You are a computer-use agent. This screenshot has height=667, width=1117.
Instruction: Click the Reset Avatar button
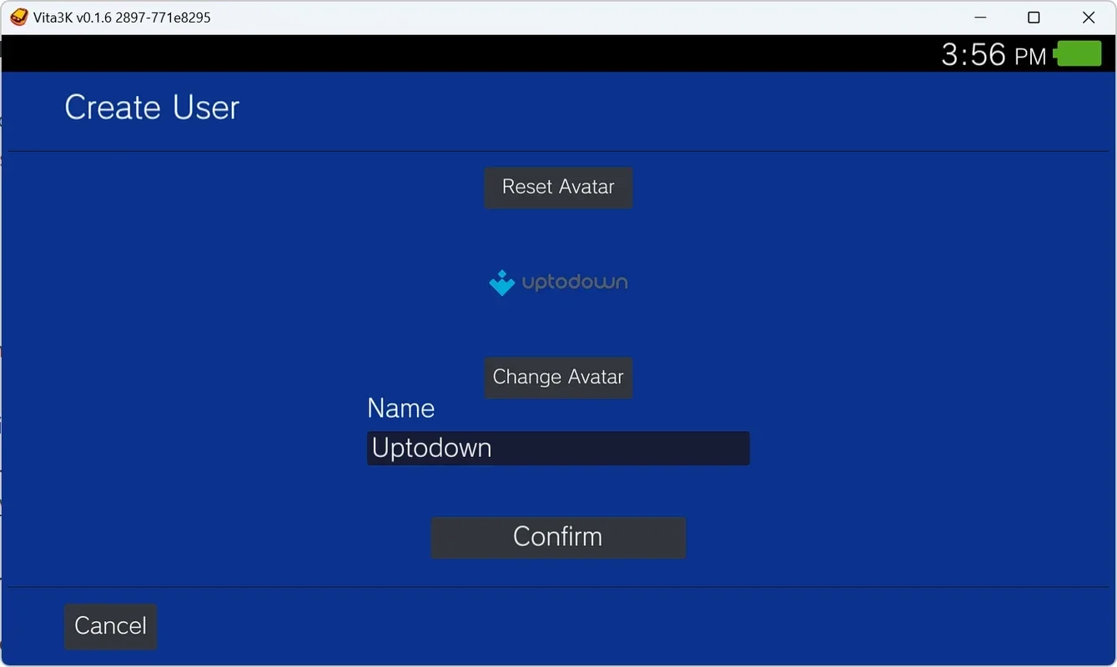click(558, 187)
